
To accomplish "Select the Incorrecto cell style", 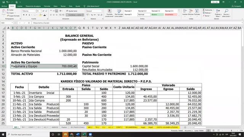I will coord(171,14).
